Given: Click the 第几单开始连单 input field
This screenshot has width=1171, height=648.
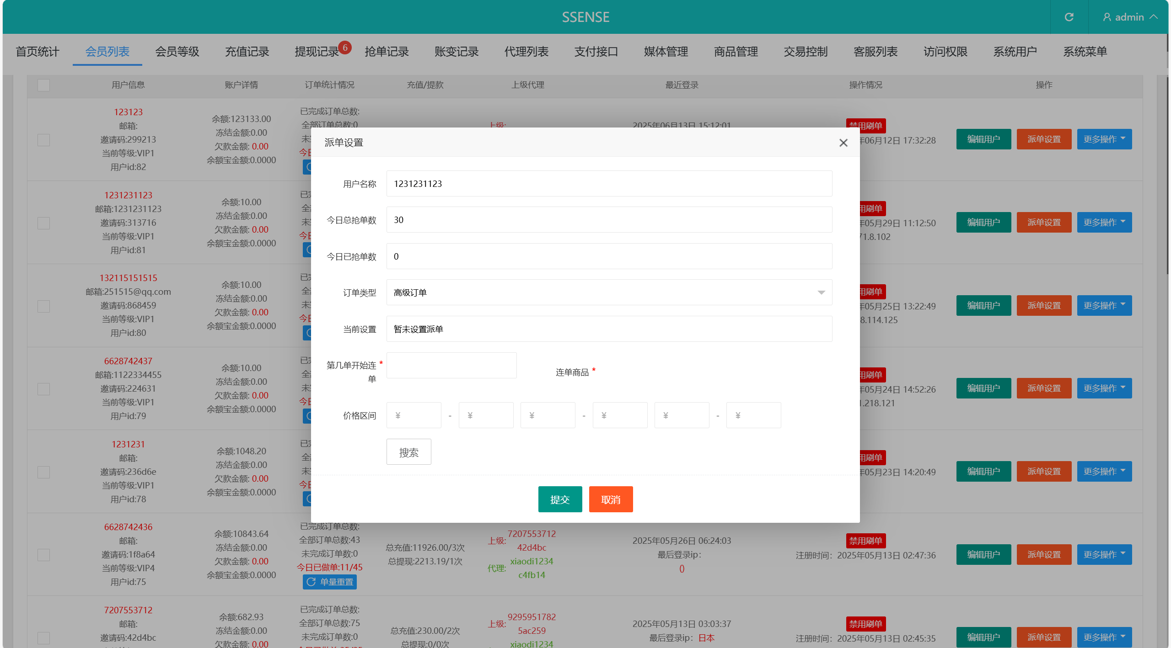Looking at the screenshot, I should [451, 366].
